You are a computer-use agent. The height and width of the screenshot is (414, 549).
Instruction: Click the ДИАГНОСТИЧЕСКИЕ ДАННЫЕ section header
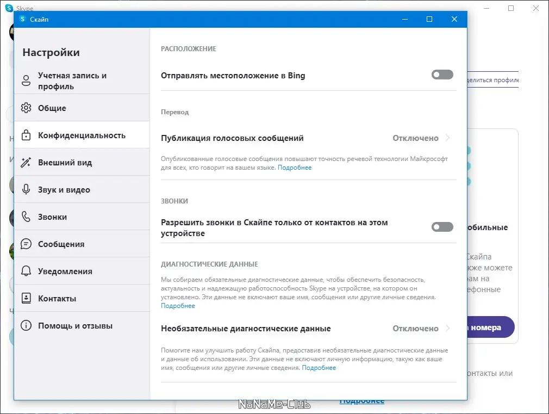[209, 264]
